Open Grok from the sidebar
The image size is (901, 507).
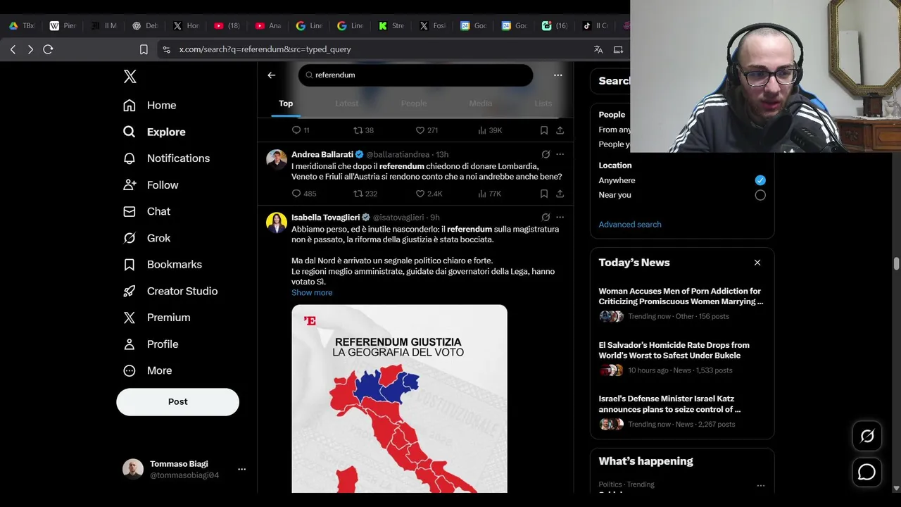click(147, 238)
